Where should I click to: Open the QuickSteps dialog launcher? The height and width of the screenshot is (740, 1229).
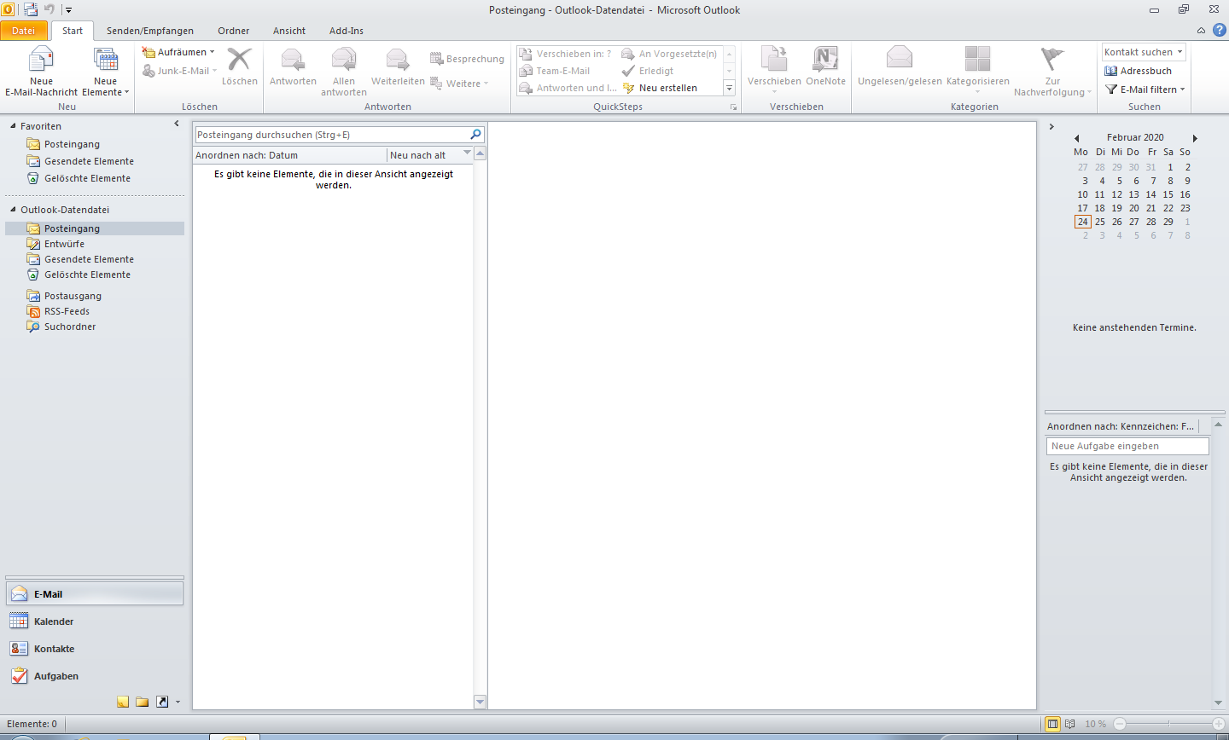point(733,107)
